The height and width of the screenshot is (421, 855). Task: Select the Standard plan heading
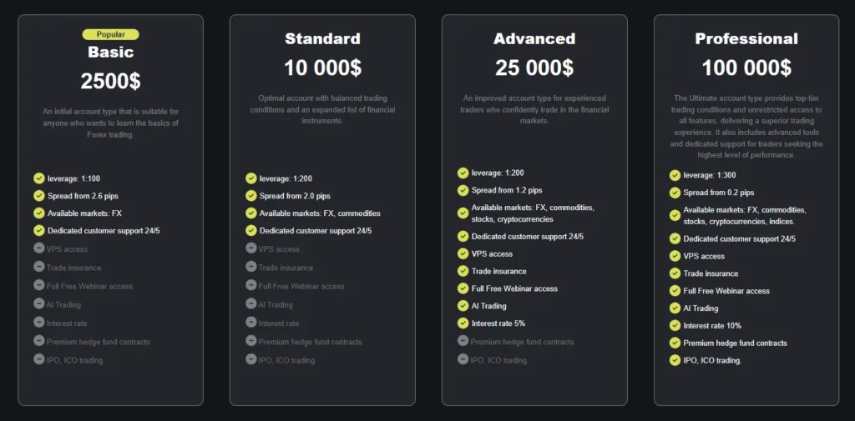tap(322, 38)
